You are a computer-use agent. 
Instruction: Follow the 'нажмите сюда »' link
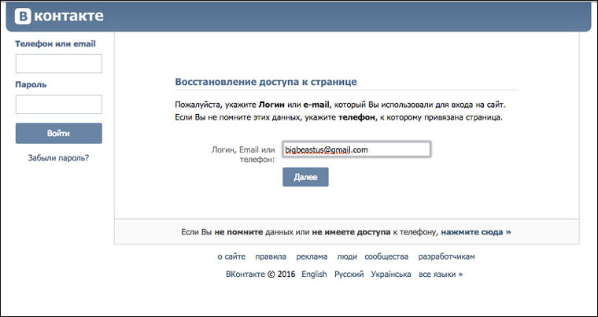[476, 231]
